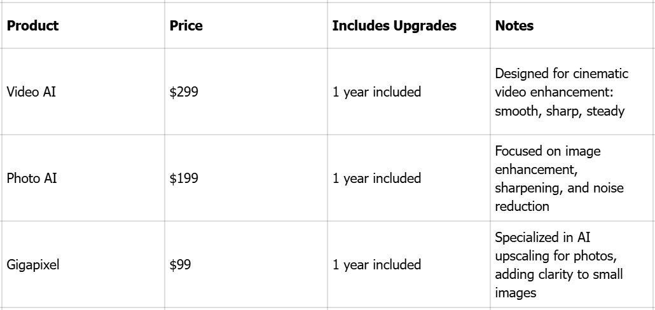Click Gigapixel's 1 year included cell
This screenshot has width=655, height=310.
pyautogui.click(x=408, y=264)
